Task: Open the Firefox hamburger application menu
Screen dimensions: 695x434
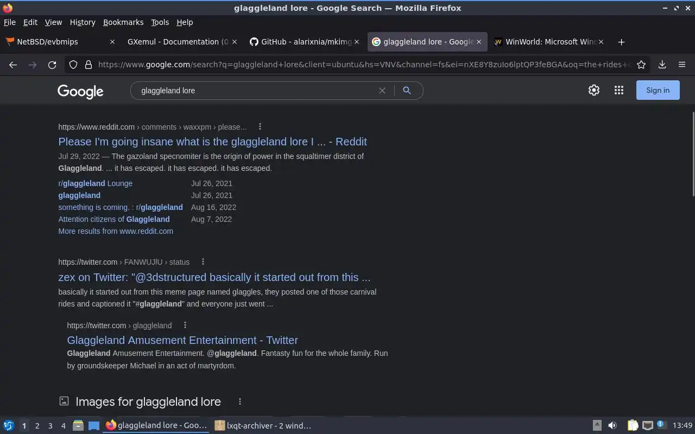Action: pos(682,65)
